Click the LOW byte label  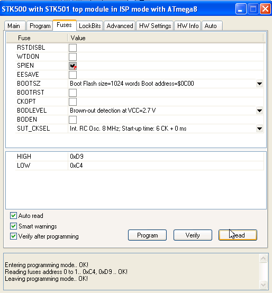coord(24,166)
